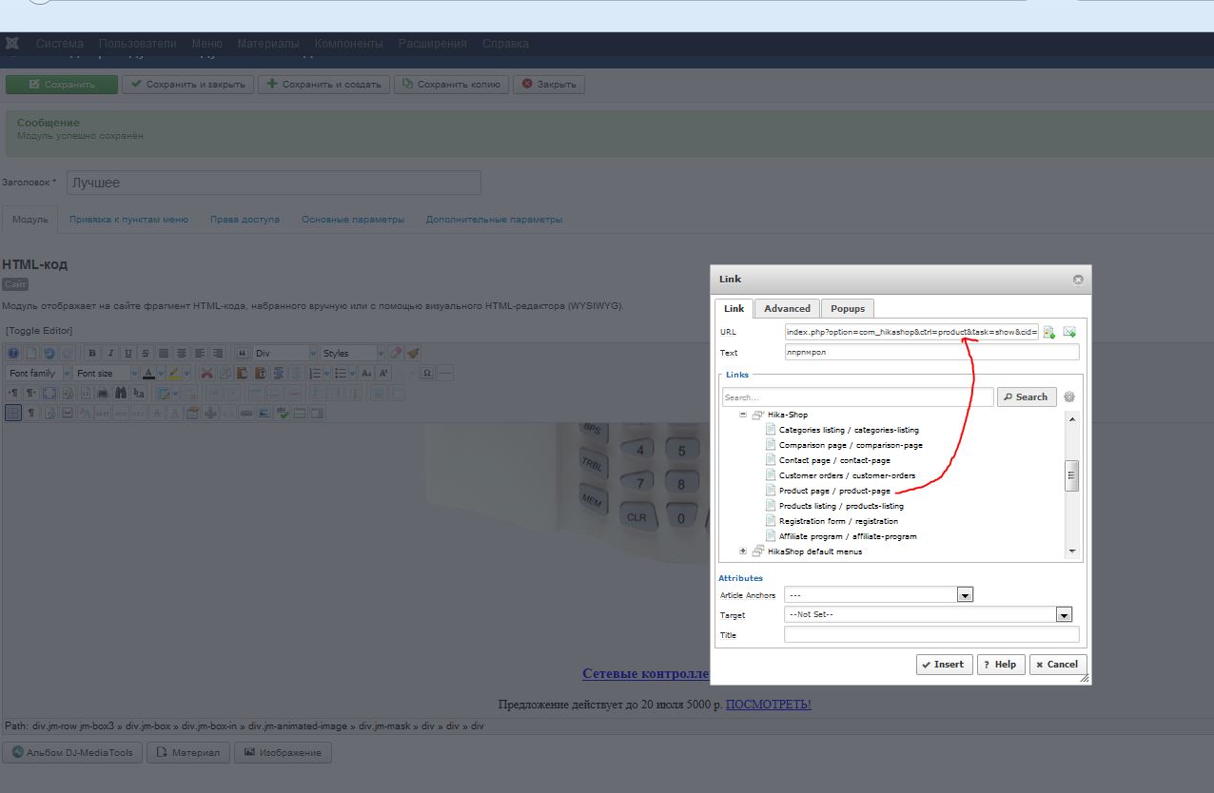Click the Subscript icon in editor toolbar

[x=365, y=374]
